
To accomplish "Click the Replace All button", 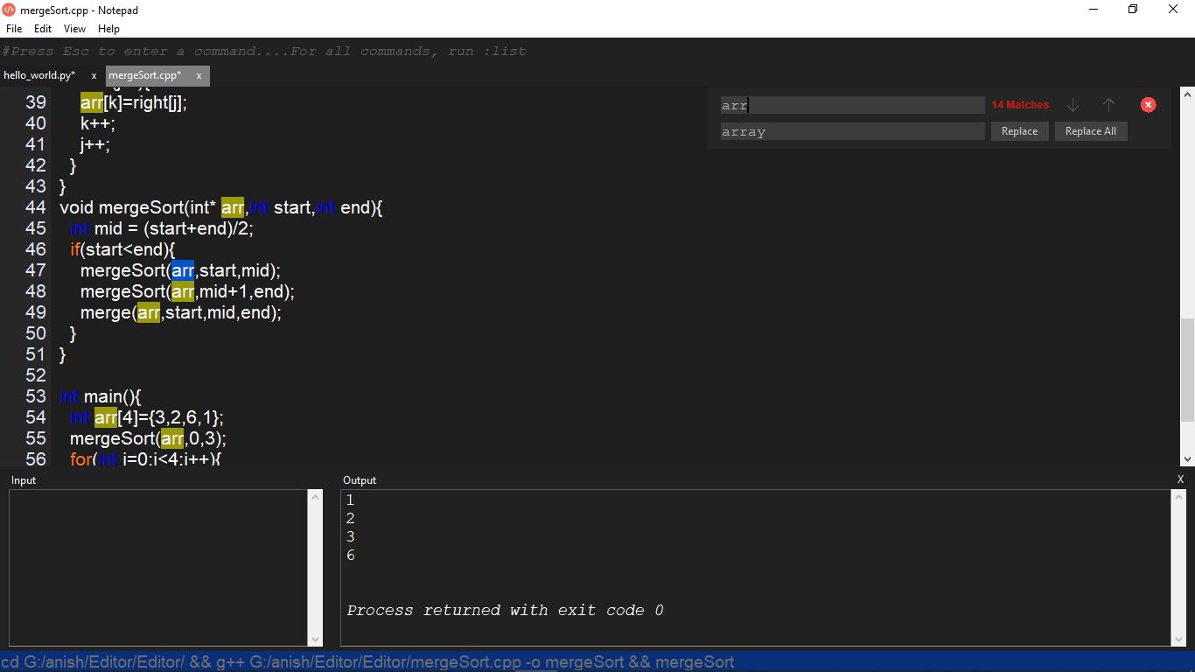I will tap(1091, 130).
